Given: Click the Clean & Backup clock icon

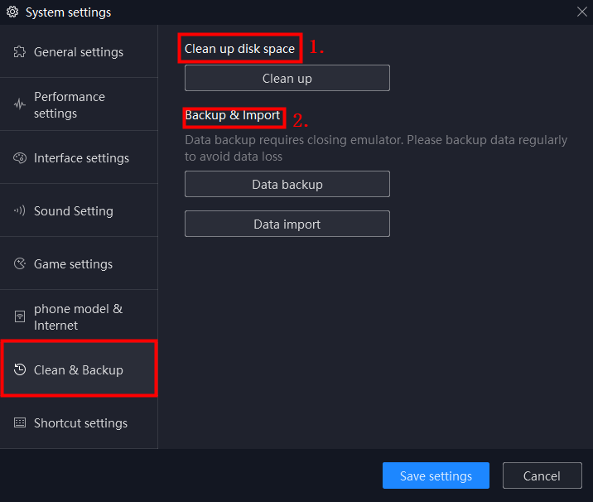Looking at the screenshot, I should pyautogui.click(x=20, y=369).
